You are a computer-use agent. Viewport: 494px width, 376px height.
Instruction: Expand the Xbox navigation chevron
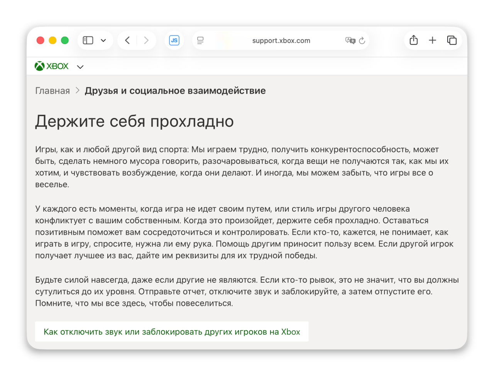click(x=80, y=67)
